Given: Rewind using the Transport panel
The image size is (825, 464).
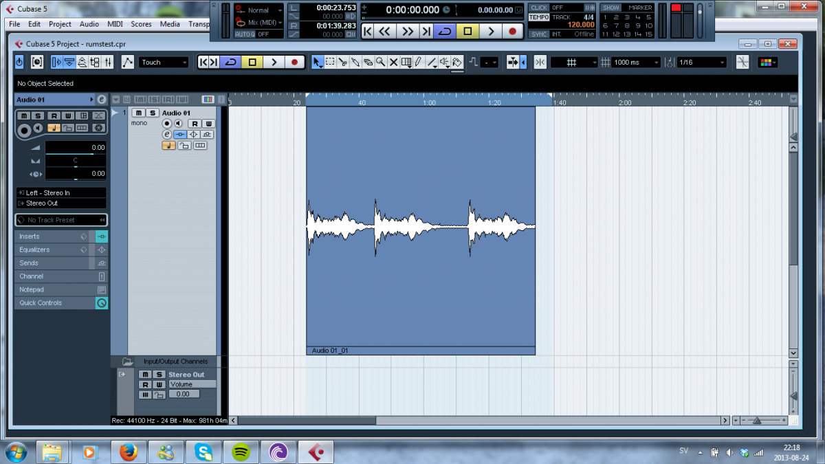Looking at the screenshot, I should tap(384, 31).
